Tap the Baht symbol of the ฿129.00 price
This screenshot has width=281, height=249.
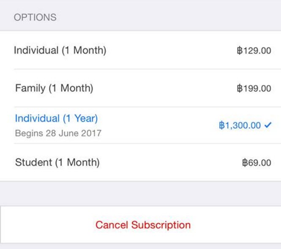coord(240,51)
